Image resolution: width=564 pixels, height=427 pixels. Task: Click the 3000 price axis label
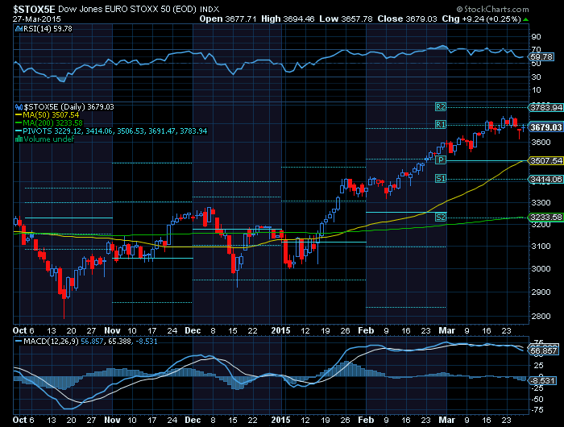[x=541, y=269]
